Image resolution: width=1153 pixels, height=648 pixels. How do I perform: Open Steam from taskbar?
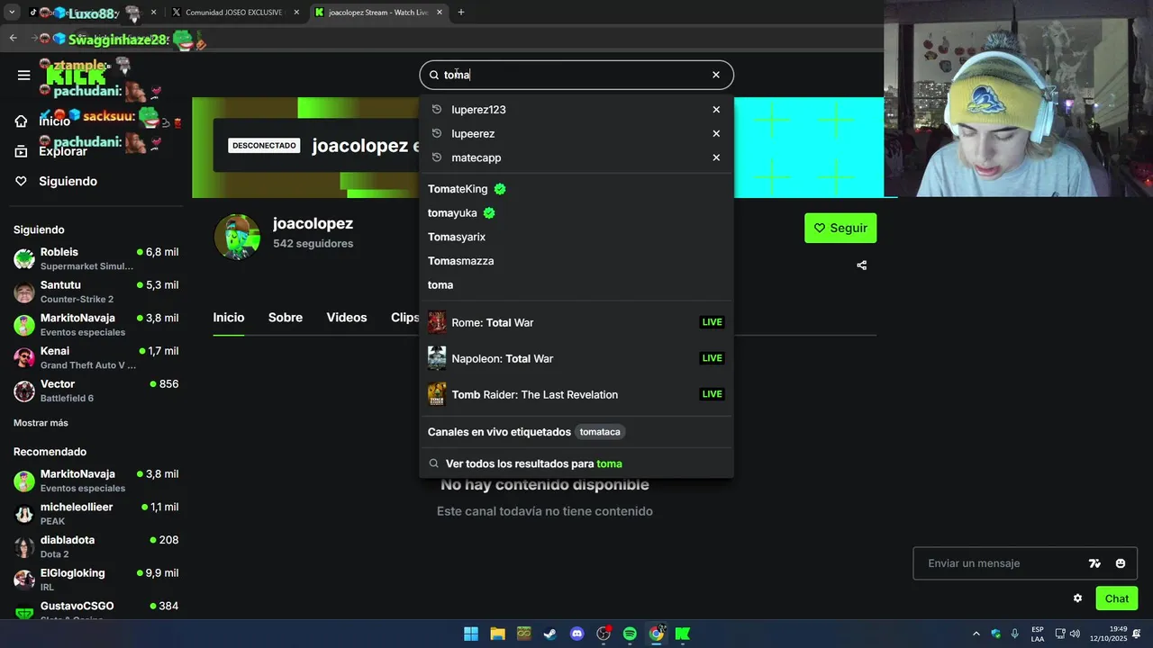[x=549, y=634]
